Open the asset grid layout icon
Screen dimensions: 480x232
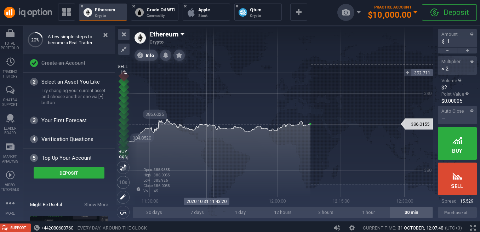(x=66, y=12)
